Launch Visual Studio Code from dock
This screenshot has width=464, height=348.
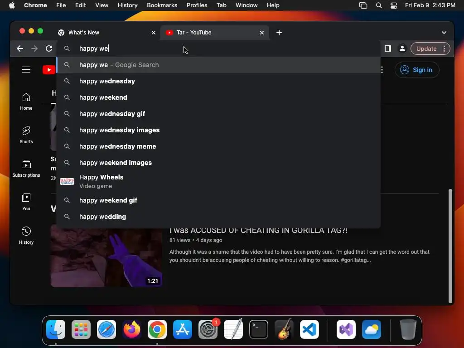(309, 329)
